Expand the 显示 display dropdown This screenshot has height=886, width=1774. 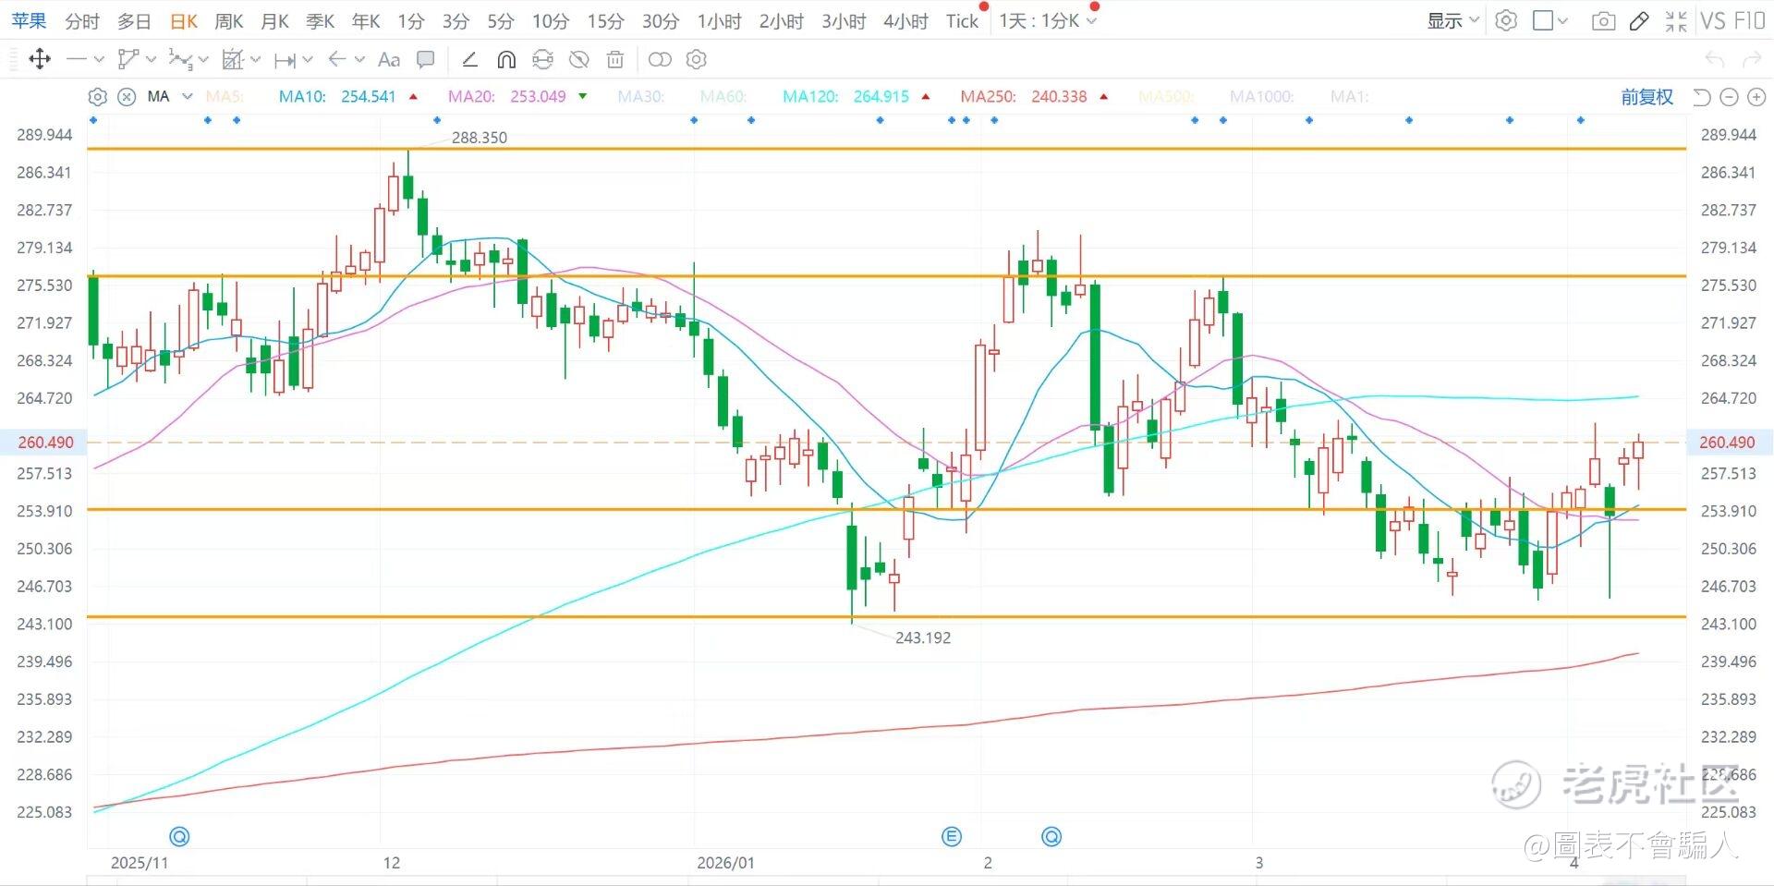click(1453, 20)
